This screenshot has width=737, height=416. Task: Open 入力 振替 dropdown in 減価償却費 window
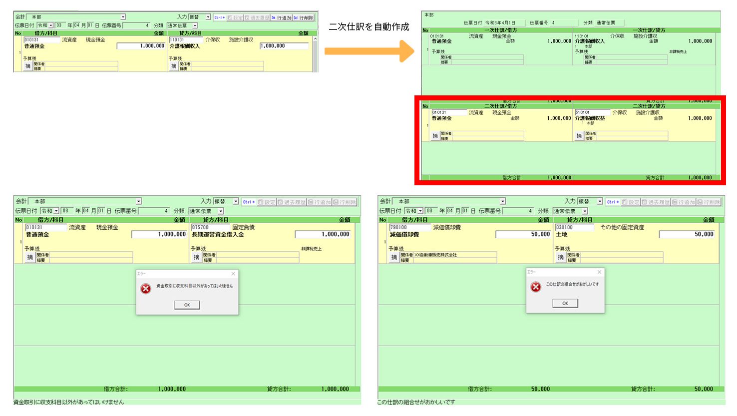(x=600, y=201)
